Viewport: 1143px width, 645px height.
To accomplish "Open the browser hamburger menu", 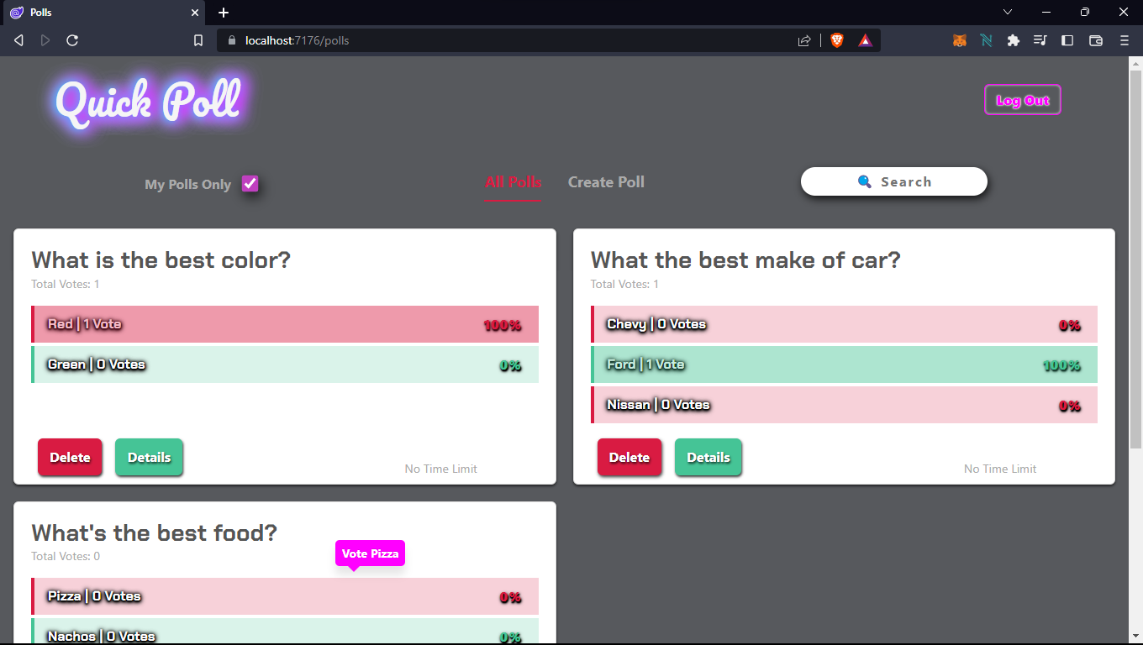I will pyautogui.click(x=1125, y=40).
